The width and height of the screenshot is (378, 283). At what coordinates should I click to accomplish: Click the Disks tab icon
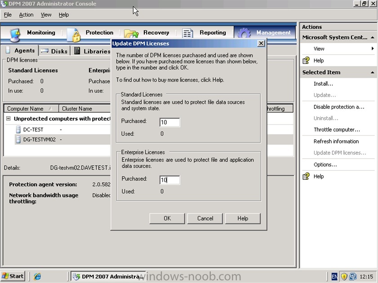44,51
